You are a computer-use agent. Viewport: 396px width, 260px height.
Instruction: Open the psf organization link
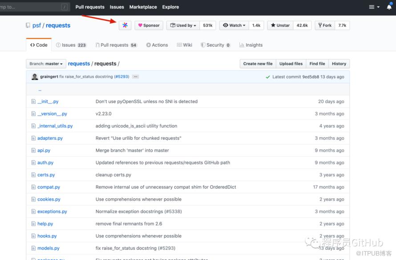[x=36, y=25]
